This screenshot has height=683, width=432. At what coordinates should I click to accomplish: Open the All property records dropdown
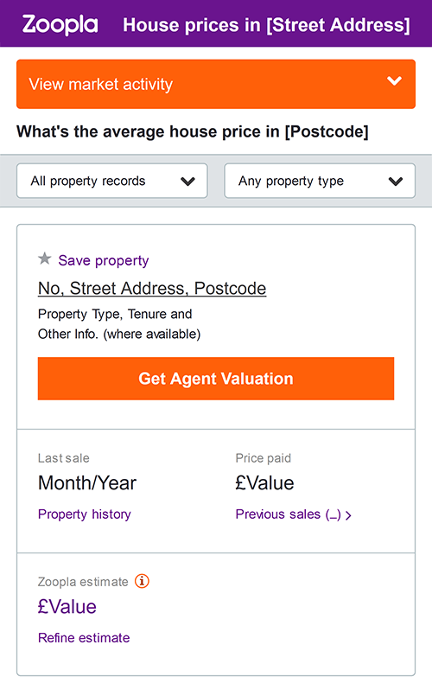pos(112,181)
